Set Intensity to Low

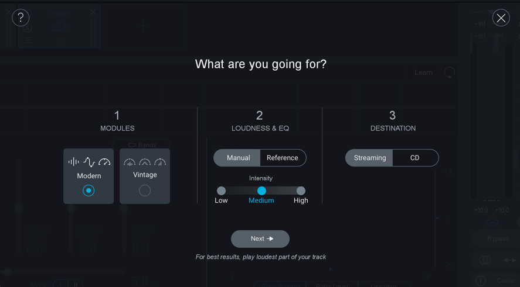click(221, 191)
